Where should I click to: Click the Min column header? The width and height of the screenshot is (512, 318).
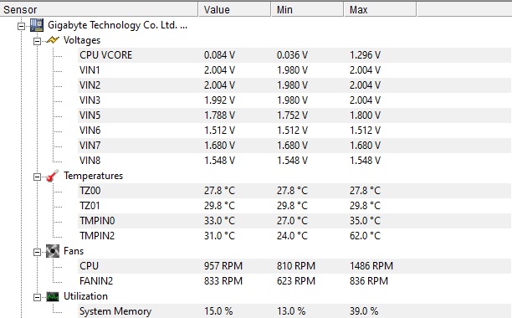307,9
